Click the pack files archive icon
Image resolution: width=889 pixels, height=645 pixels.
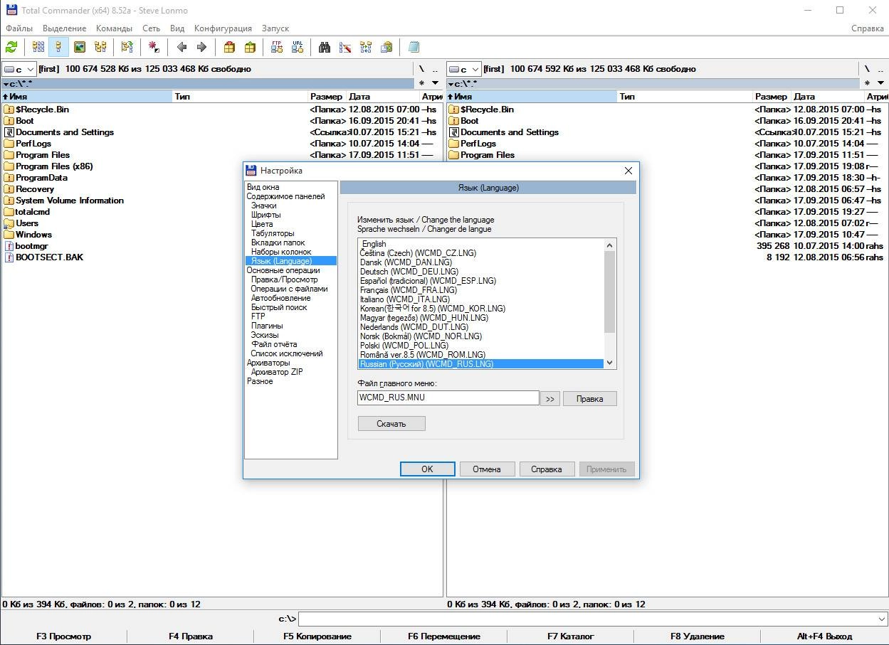pyautogui.click(x=229, y=47)
